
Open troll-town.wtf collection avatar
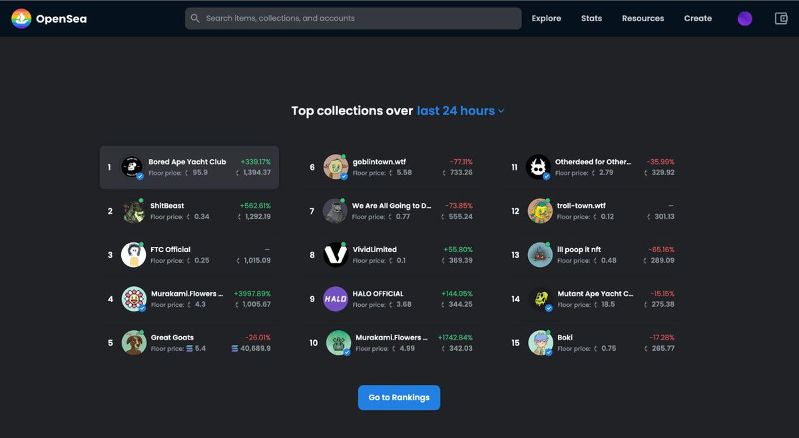tap(540, 211)
